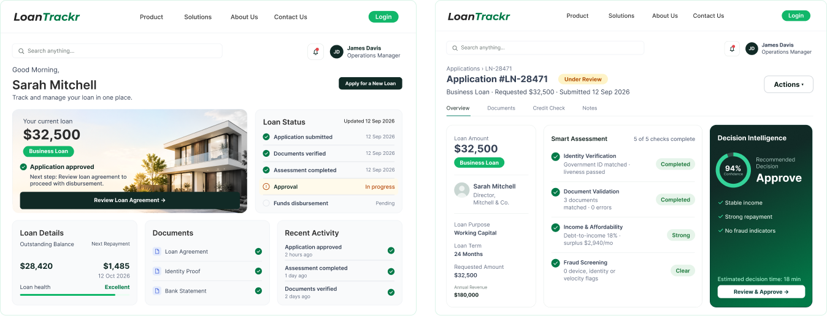Click LoanTrackr logo in right application panel
This screenshot has width=827, height=316.
coord(479,16)
